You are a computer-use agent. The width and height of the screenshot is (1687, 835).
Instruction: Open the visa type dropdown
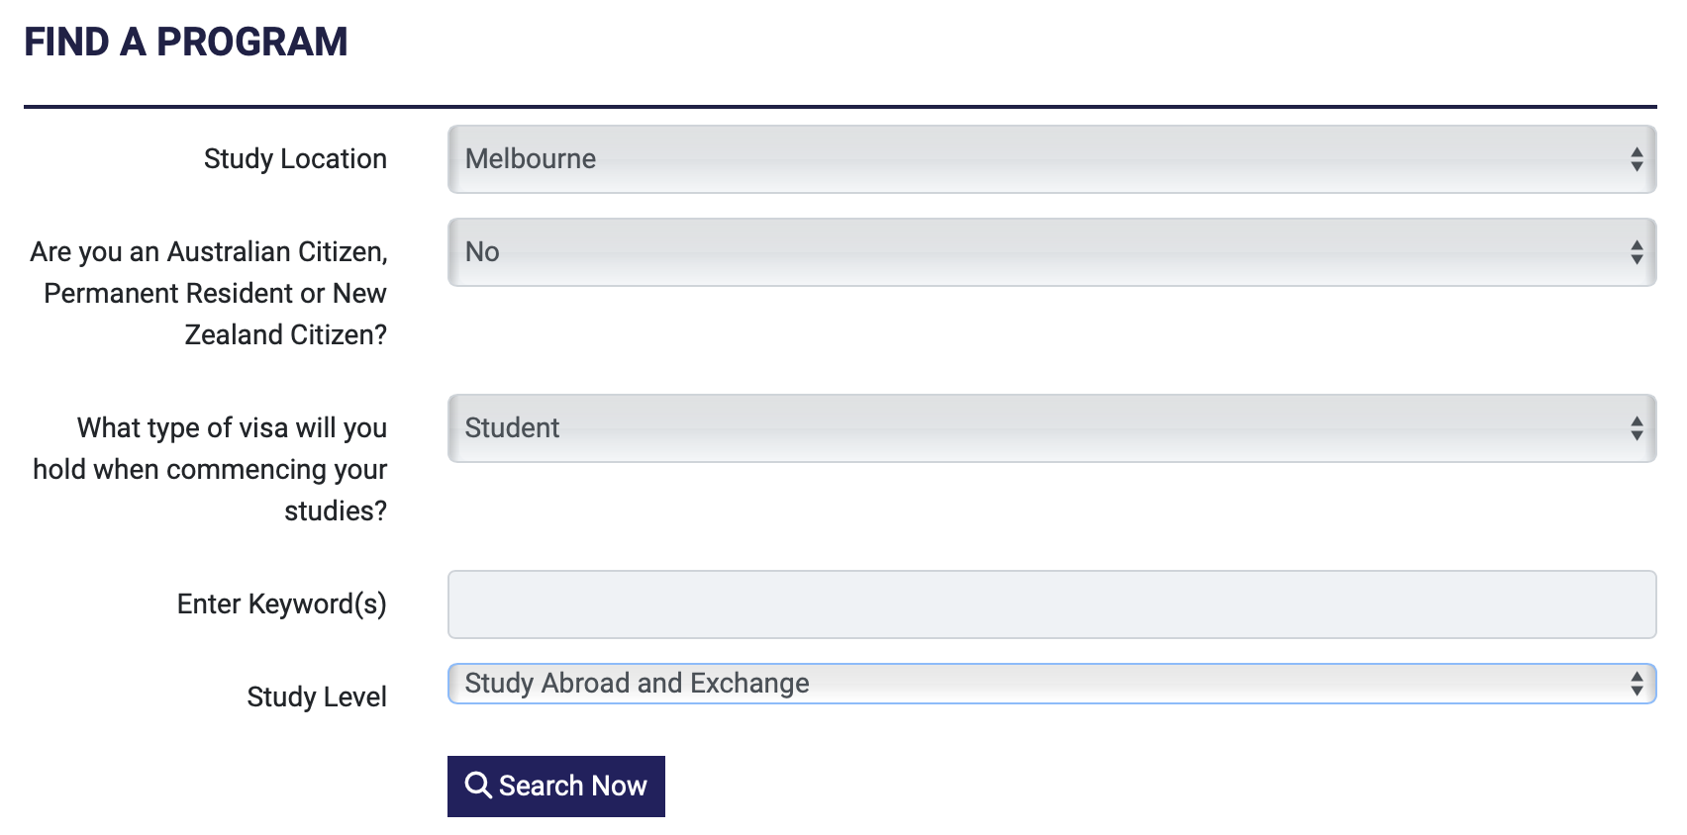pos(1049,428)
